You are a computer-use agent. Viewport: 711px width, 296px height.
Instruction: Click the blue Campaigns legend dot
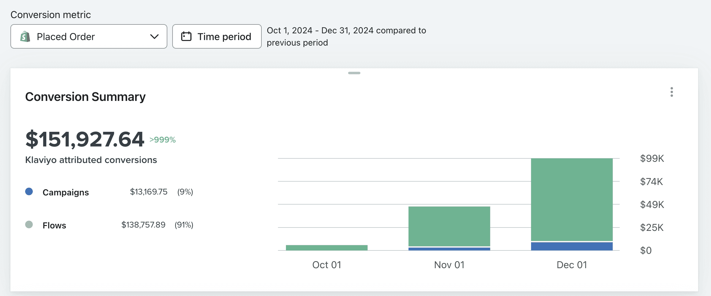29,192
